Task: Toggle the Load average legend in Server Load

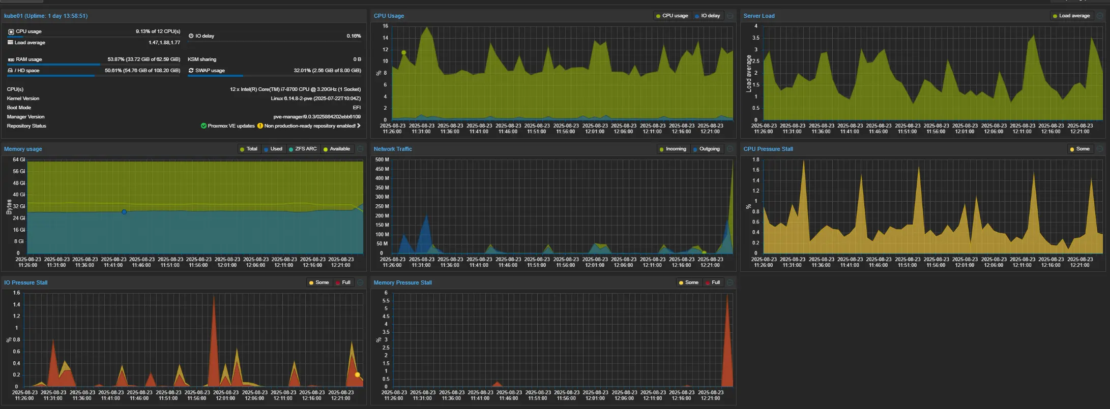Action: tap(1071, 16)
